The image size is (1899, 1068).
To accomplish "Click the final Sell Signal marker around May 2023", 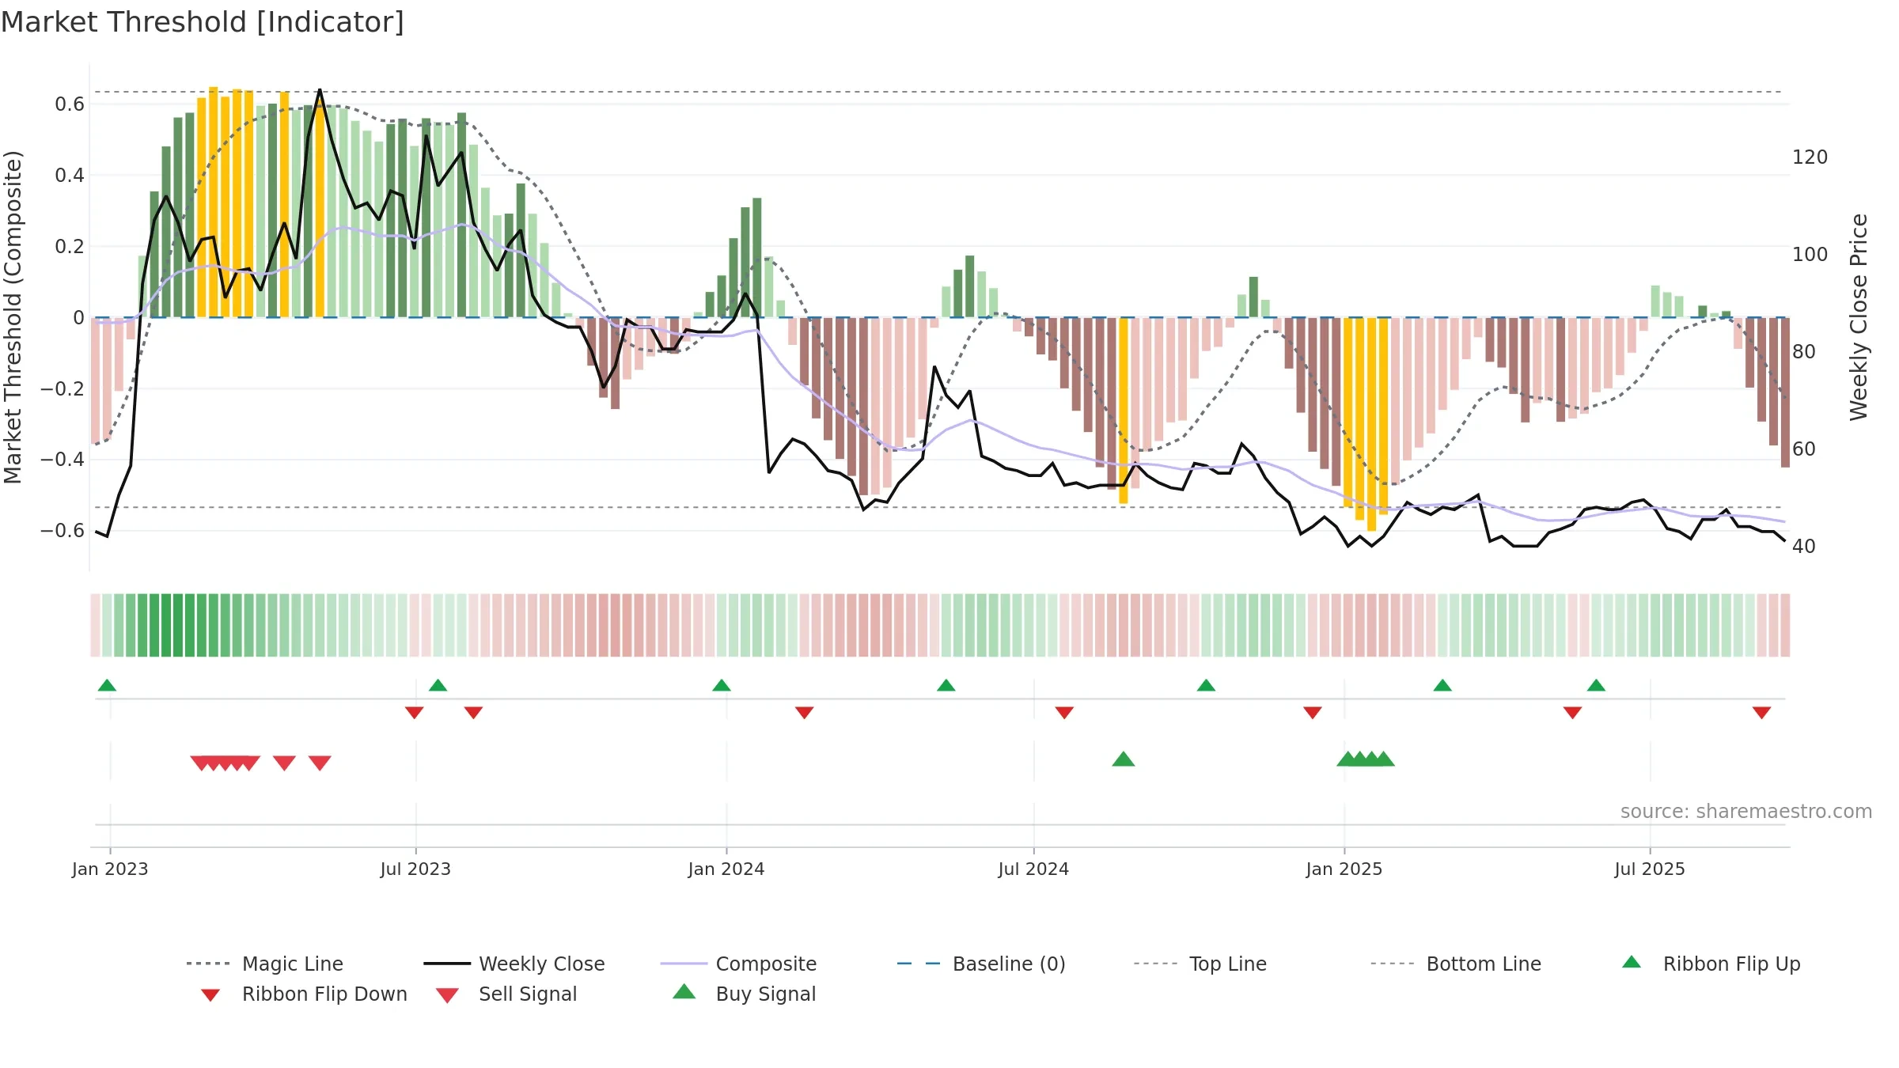I will coord(320,763).
